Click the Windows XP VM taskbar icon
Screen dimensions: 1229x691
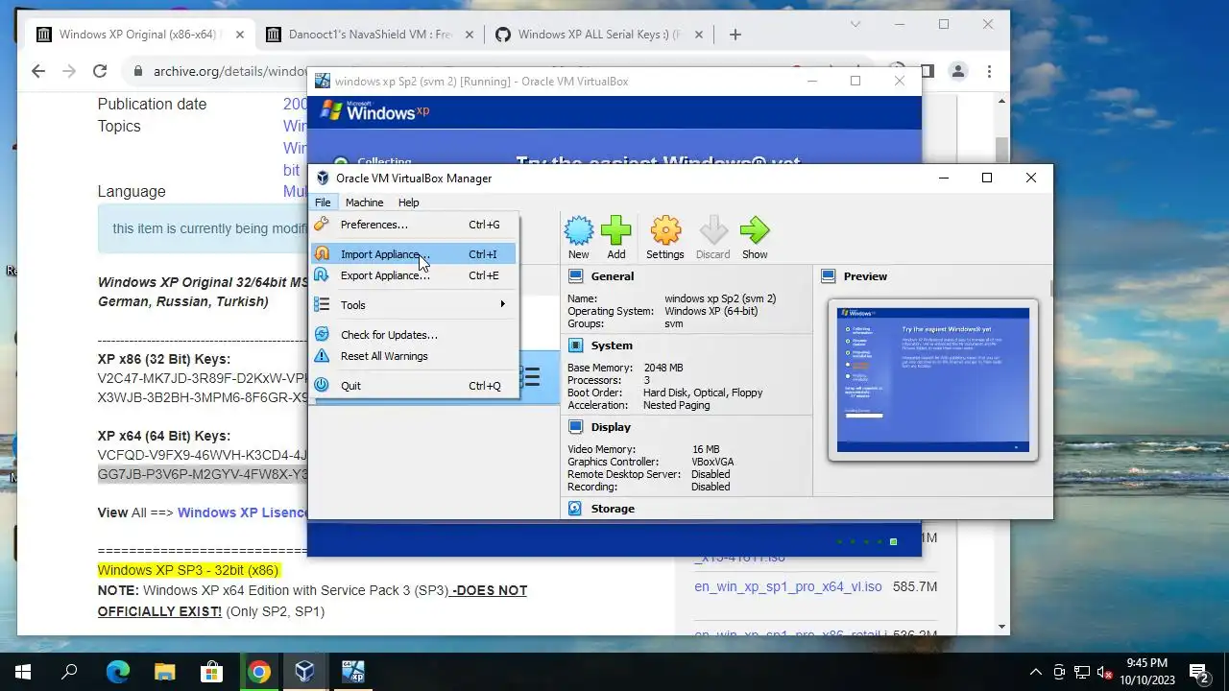pyautogui.click(x=352, y=672)
